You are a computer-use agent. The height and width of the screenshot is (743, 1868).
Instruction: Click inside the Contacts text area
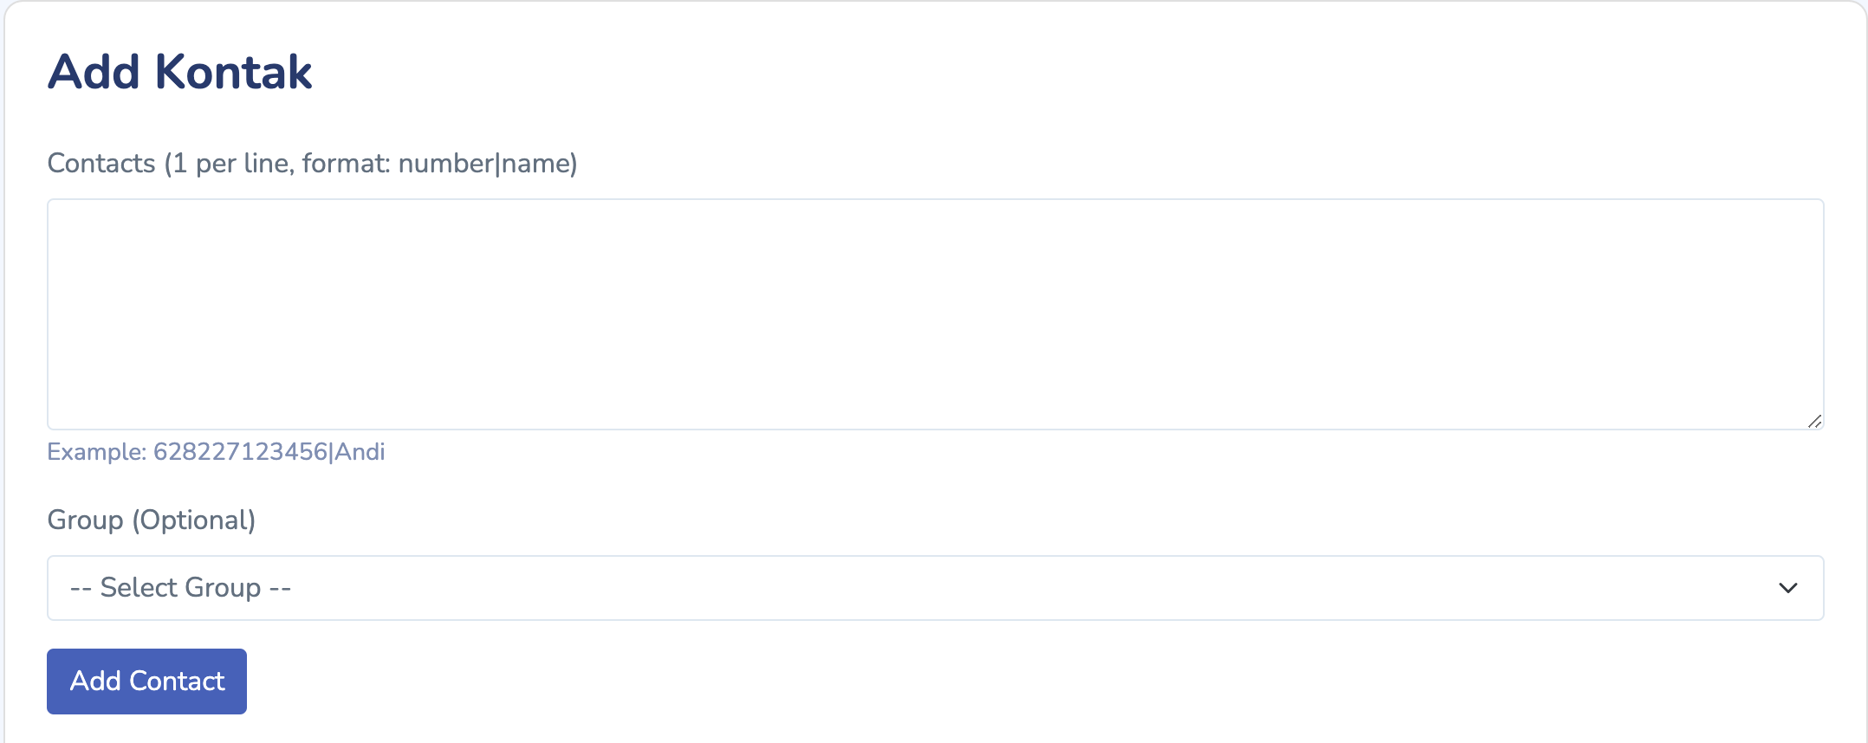[x=934, y=313]
